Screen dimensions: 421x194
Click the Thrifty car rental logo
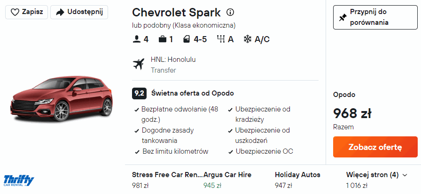pyautogui.click(x=19, y=180)
